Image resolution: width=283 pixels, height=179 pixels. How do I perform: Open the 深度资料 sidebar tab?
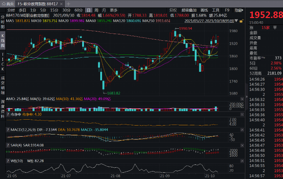point(2,109)
